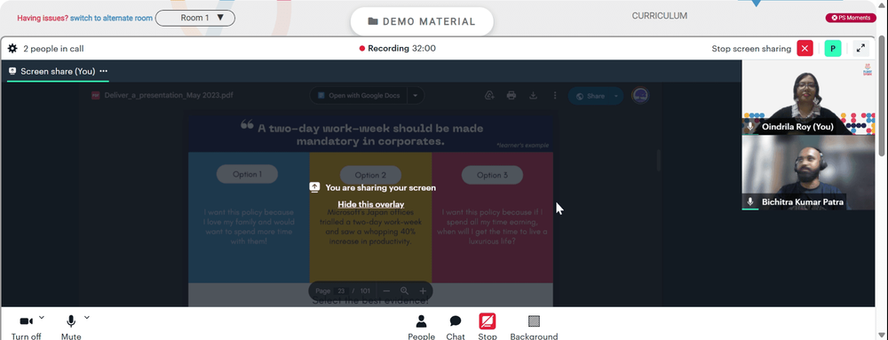The image size is (888, 340).
Task: Click Hide this overlay link
Action: click(371, 204)
